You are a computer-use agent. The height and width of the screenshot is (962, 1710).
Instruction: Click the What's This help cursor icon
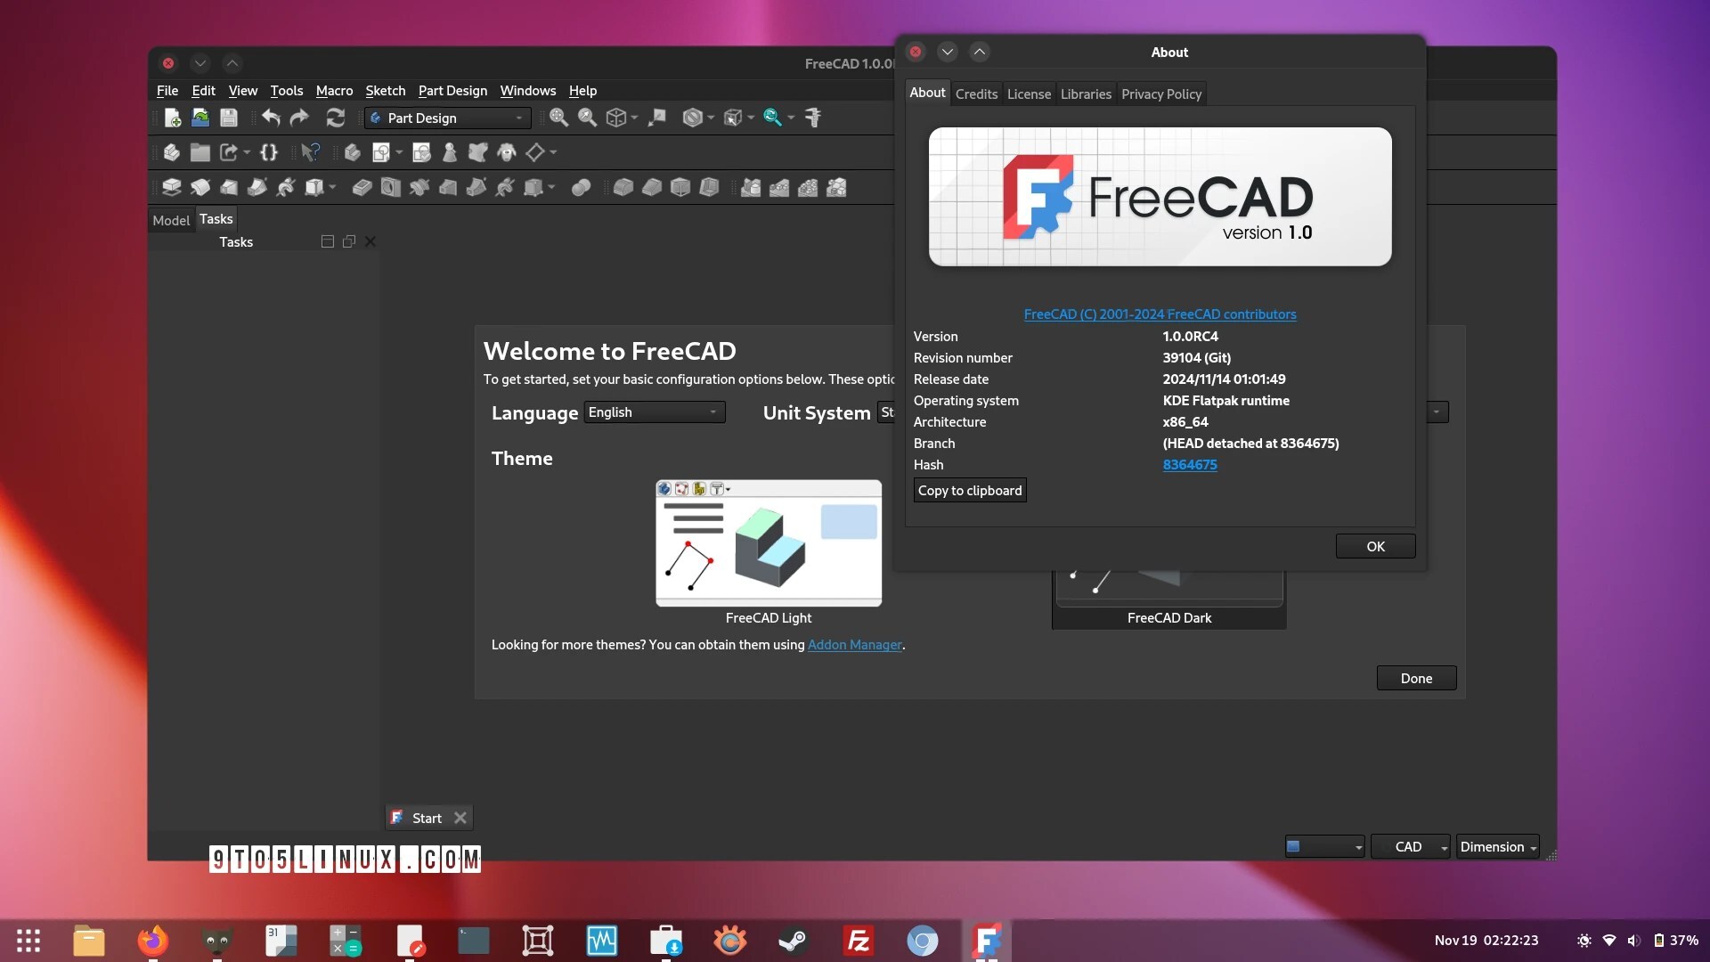click(x=310, y=152)
